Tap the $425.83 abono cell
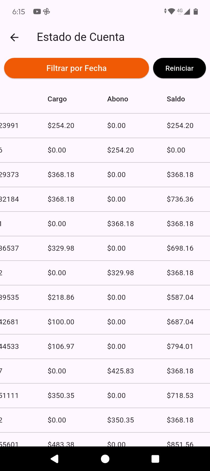Screen dimensions: 210x471 [120, 371]
